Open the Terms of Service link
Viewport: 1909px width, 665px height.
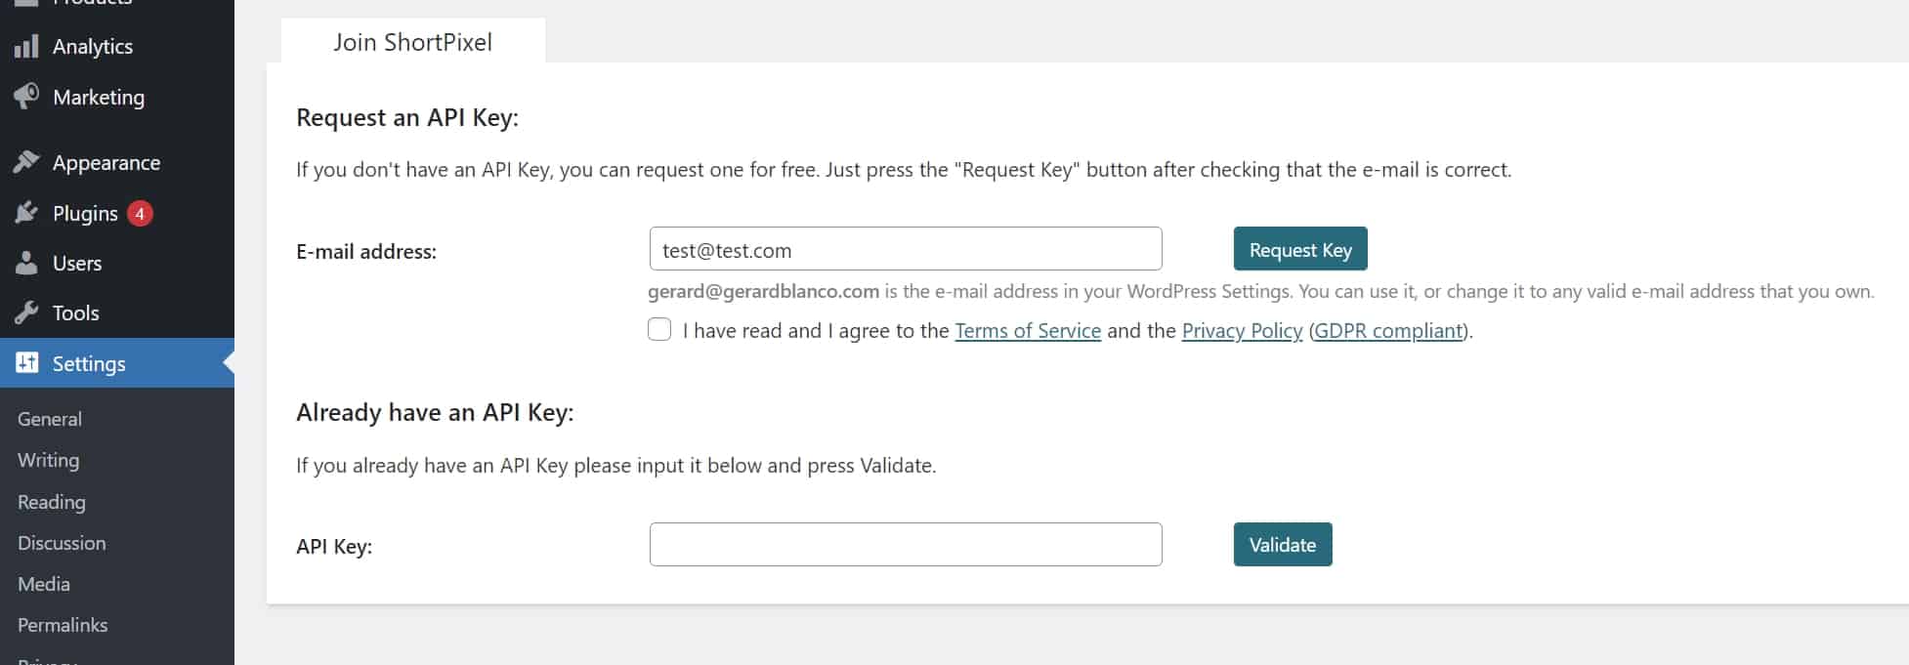click(x=1028, y=330)
